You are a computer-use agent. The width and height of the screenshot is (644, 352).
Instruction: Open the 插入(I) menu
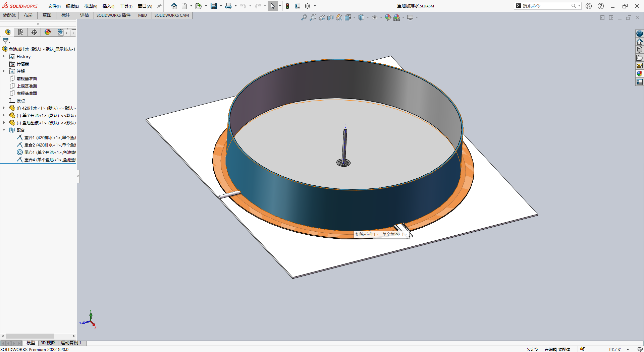point(108,6)
